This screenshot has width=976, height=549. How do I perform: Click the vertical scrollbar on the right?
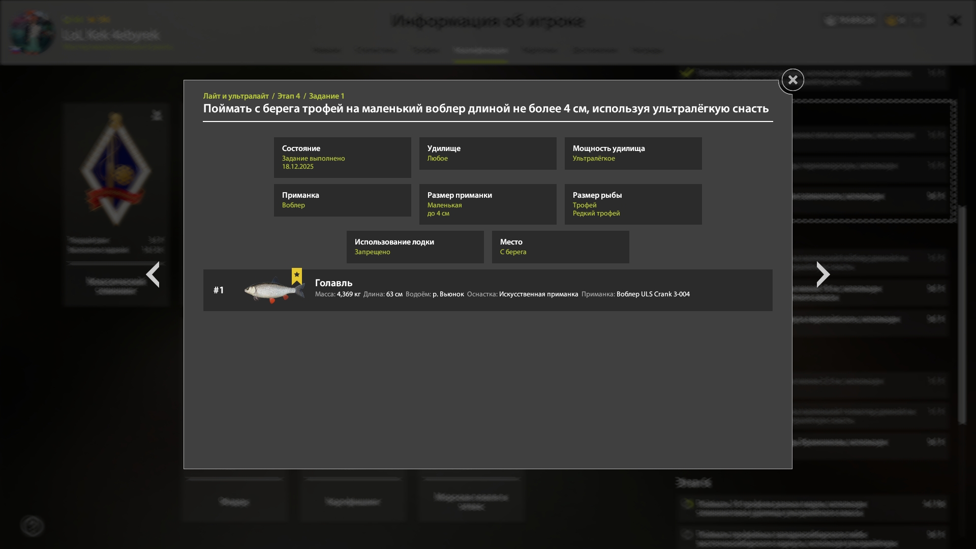(x=961, y=314)
